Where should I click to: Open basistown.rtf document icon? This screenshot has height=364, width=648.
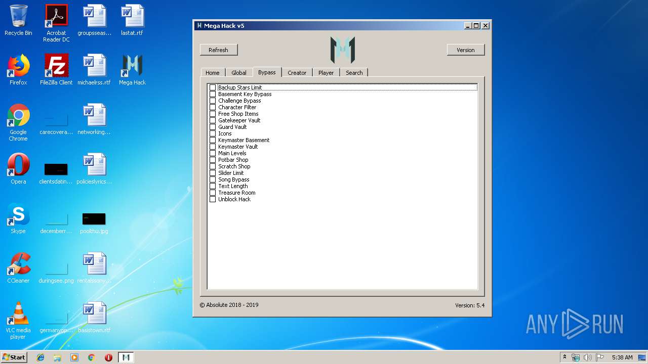pos(94,317)
